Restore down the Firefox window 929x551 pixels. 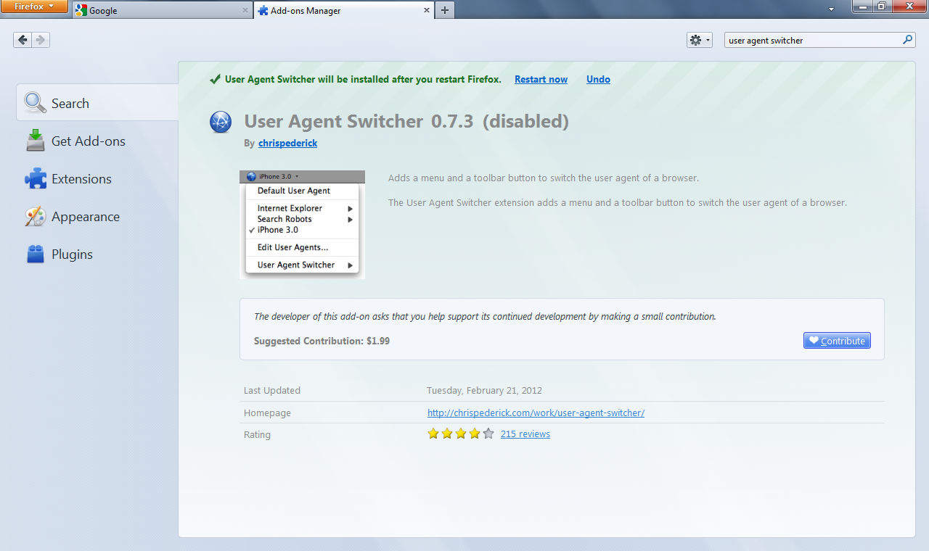coord(881,6)
